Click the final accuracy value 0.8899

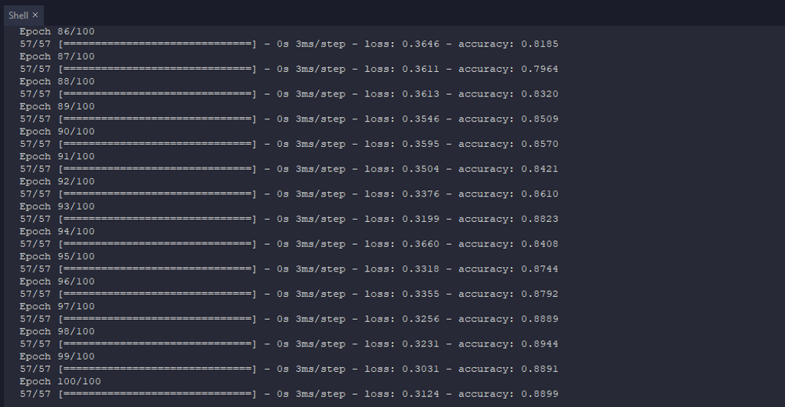(540, 394)
